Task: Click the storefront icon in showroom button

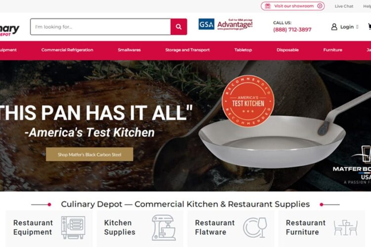Action: tap(268, 6)
